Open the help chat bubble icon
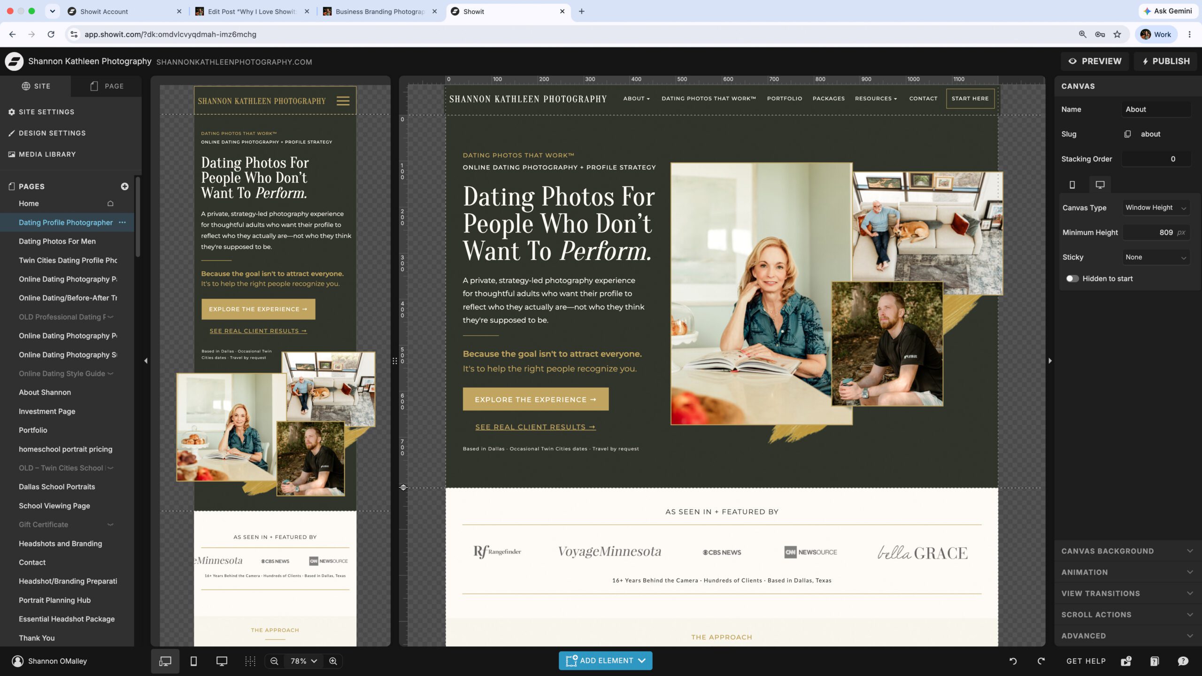The image size is (1202, 676). pyautogui.click(x=1183, y=661)
